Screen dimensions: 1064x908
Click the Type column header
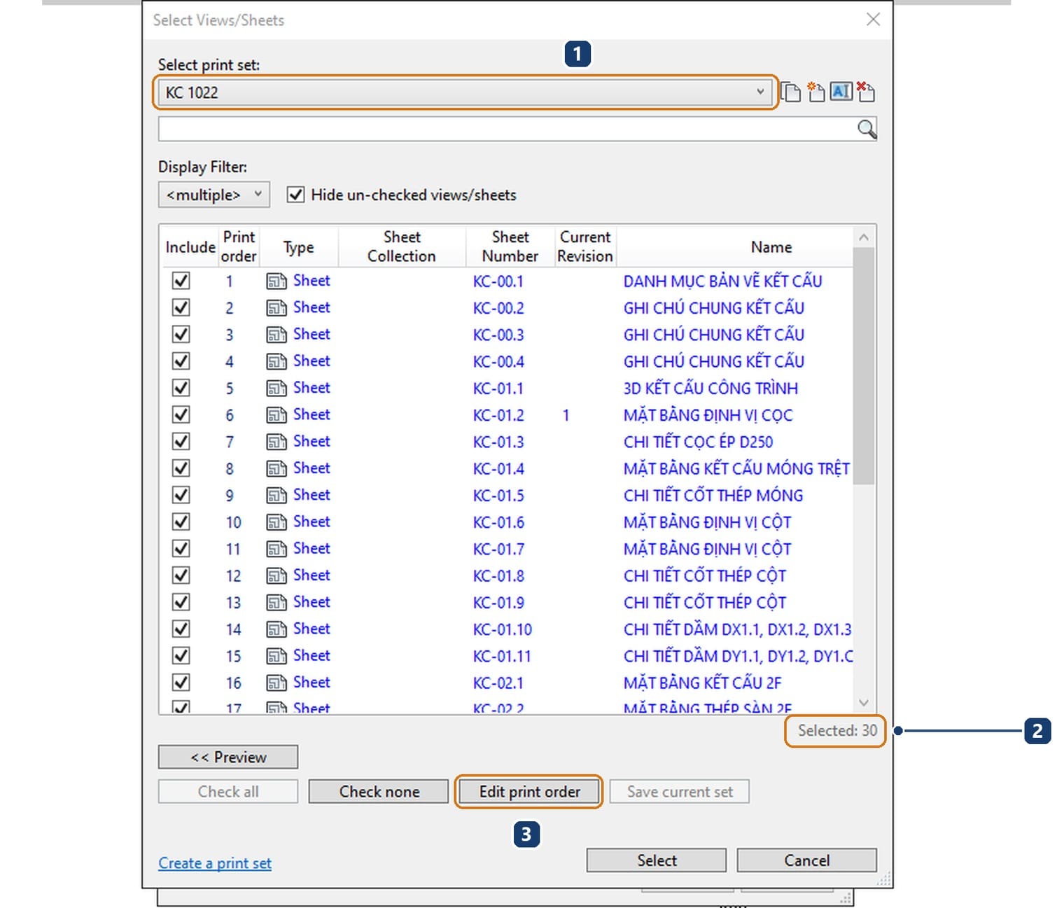point(299,246)
